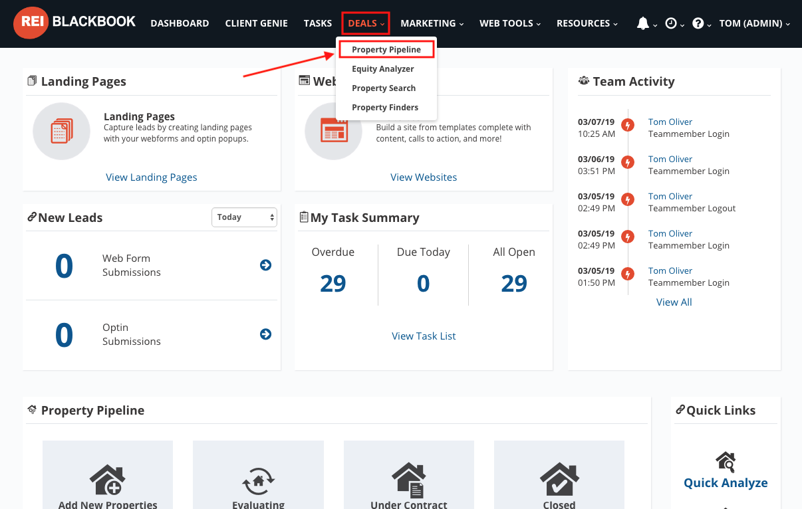Click the Quick Analyze house icon
The image size is (802, 509).
[726, 460]
